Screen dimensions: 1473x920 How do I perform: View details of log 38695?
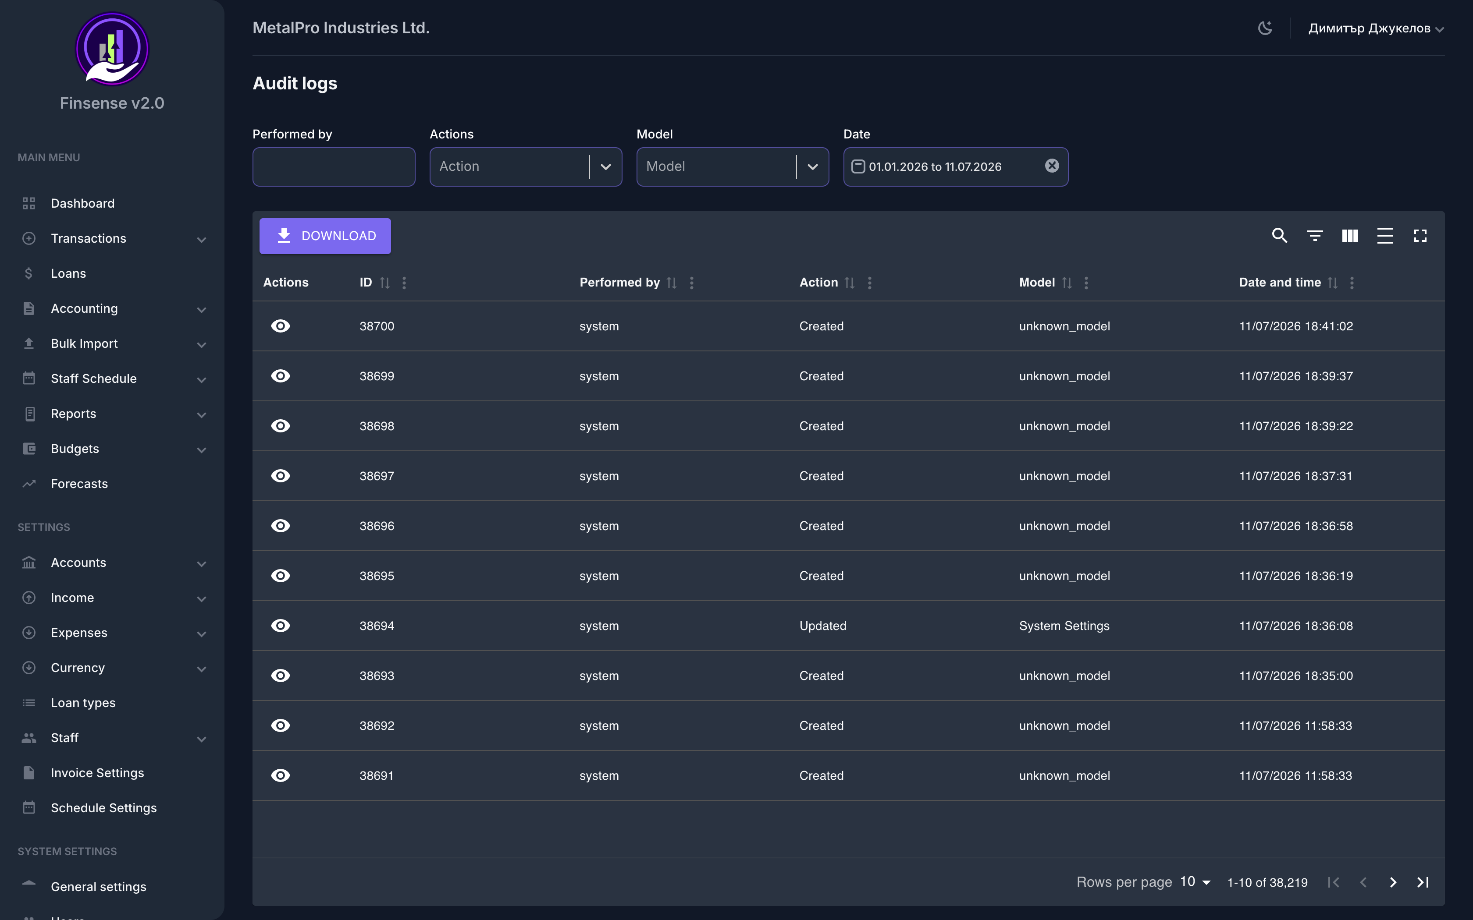280,576
